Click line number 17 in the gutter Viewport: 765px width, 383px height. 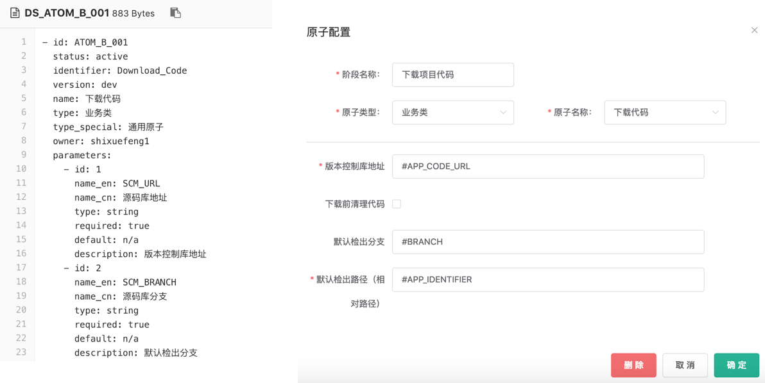point(21,267)
